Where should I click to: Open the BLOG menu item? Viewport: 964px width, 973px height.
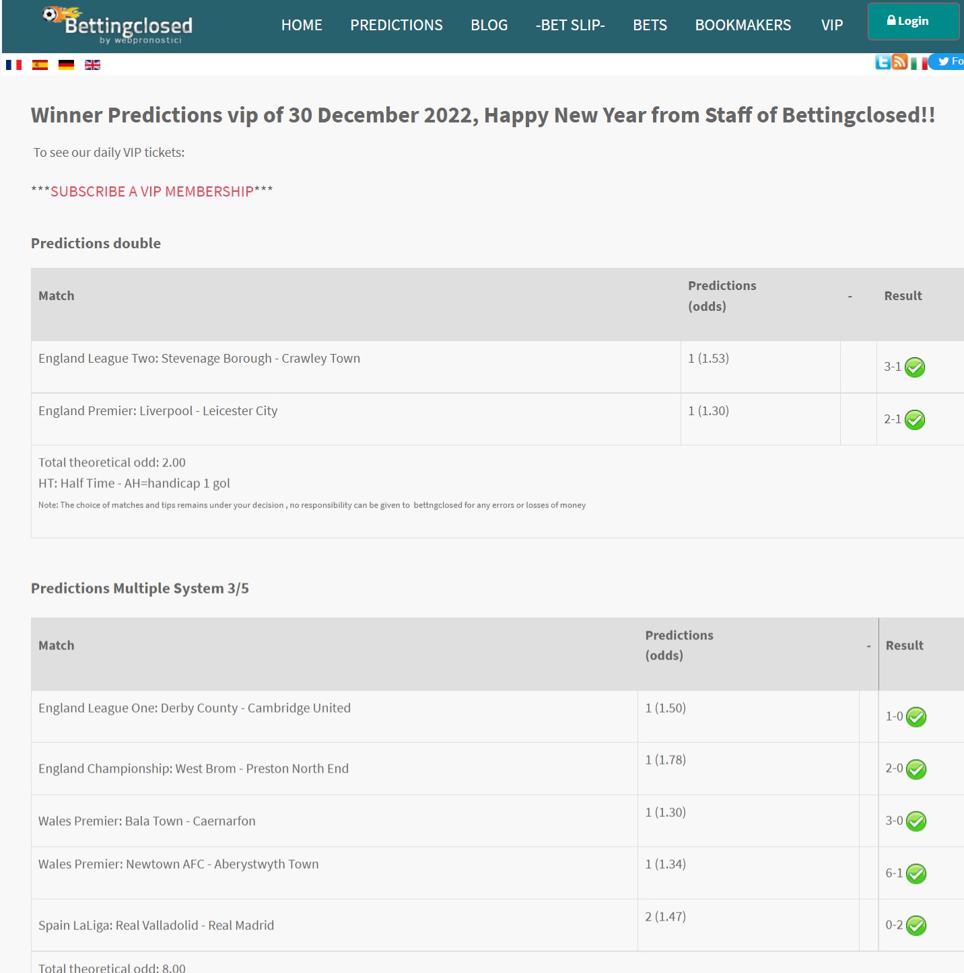(x=489, y=25)
